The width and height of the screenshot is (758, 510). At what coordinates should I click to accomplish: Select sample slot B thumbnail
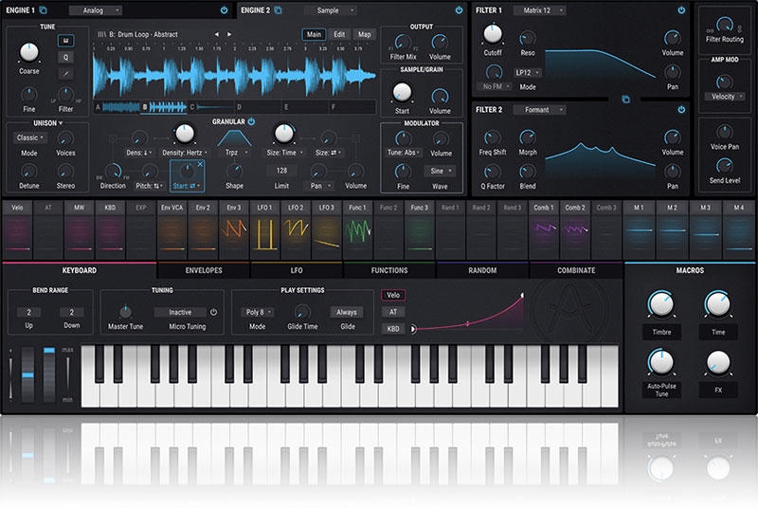pyautogui.click(x=165, y=107)
